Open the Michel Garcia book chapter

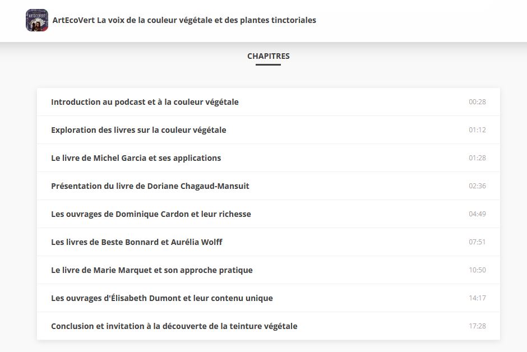(x=136, y=158)
